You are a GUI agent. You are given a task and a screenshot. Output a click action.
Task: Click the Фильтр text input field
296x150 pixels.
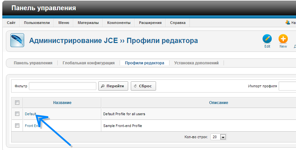[62, 86]
